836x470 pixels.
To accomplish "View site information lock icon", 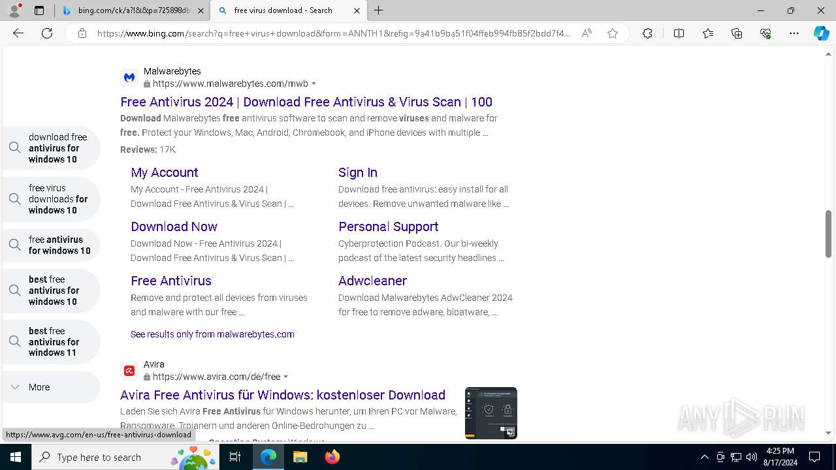I will pyautogui.click(x=82, y=33).
